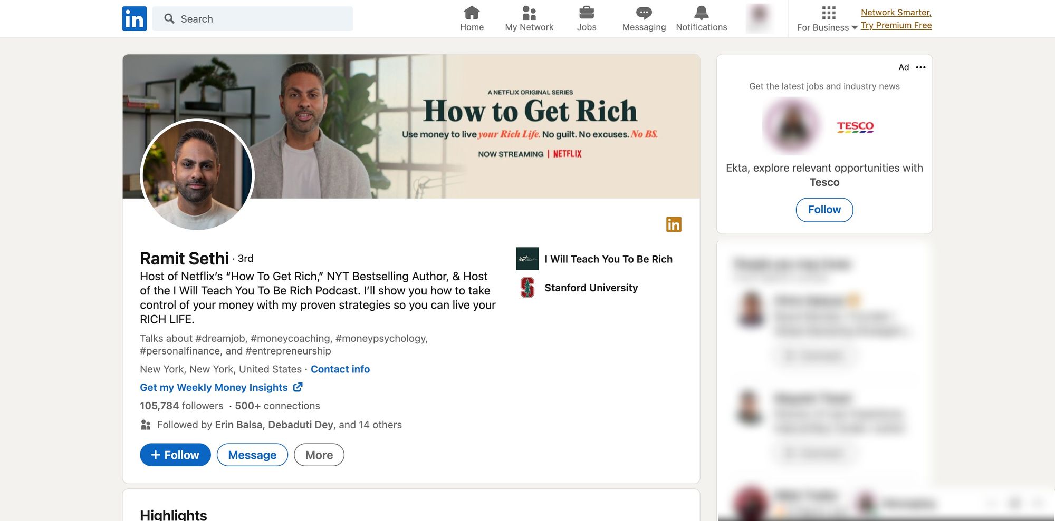Follow Ramit Sethi button

[x=175, y=455]
